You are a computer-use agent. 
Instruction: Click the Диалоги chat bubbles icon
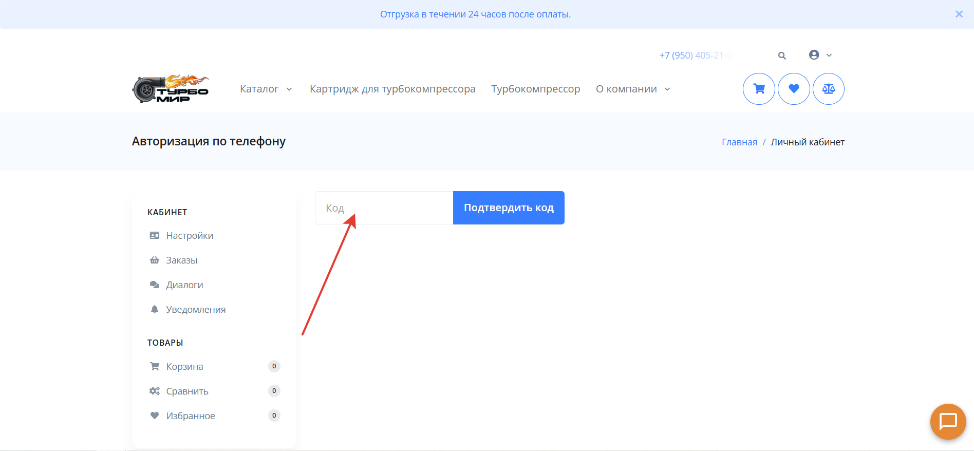[155, 285]
